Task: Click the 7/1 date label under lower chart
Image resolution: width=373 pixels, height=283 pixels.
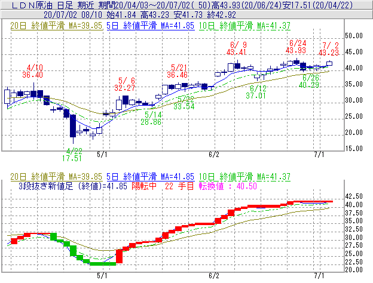Action: pyautogui.click(x=319, y=275)
